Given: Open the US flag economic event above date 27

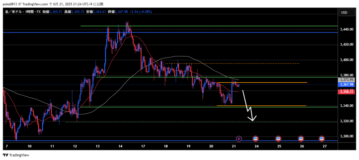Looking at the screenshot, I should (x=322, y=139).
